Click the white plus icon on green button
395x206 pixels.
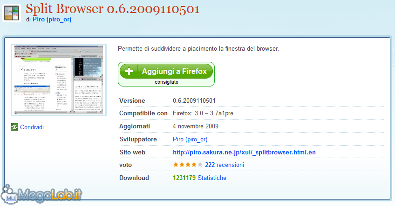[x=129, y=71]
